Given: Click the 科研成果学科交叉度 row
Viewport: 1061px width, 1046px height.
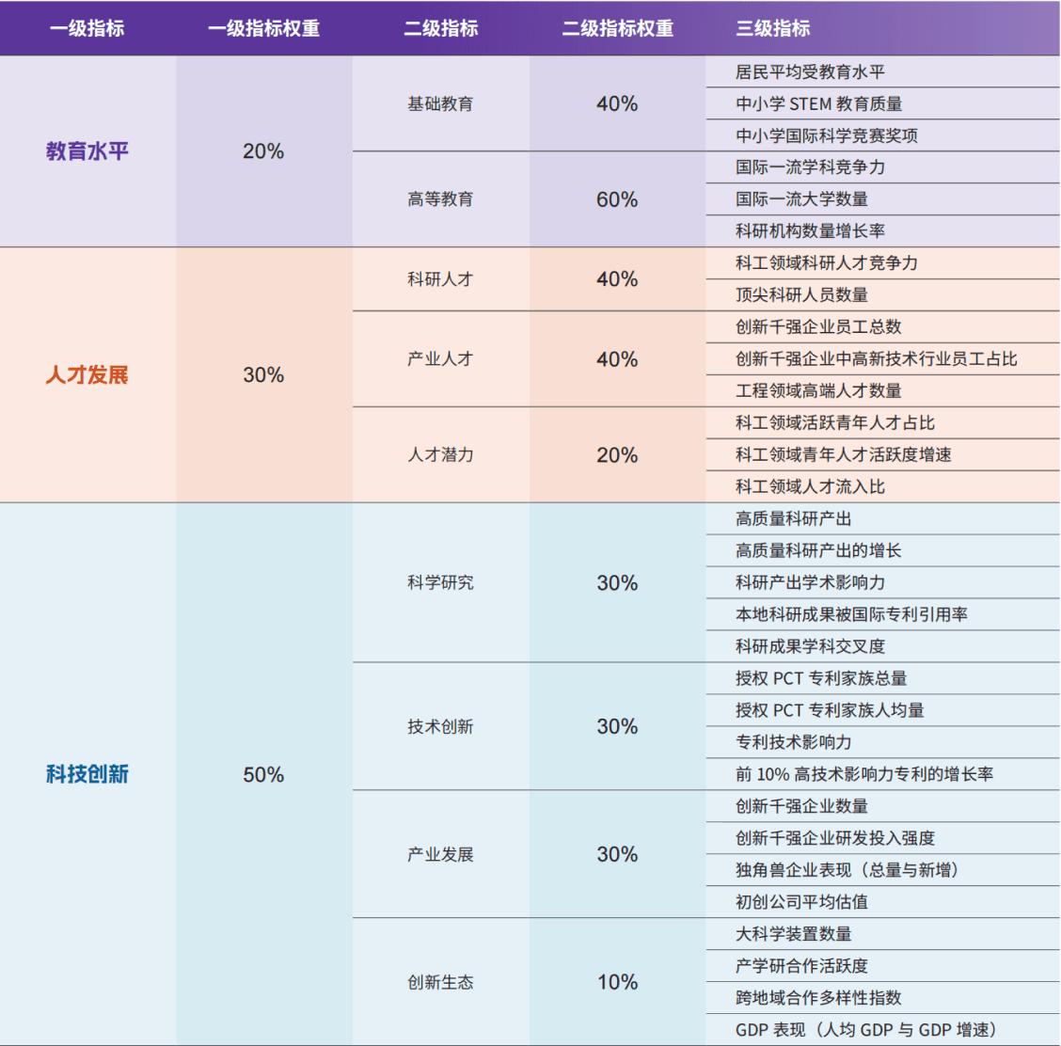Looking at the screenshot, I should click(x=810, y=647).
